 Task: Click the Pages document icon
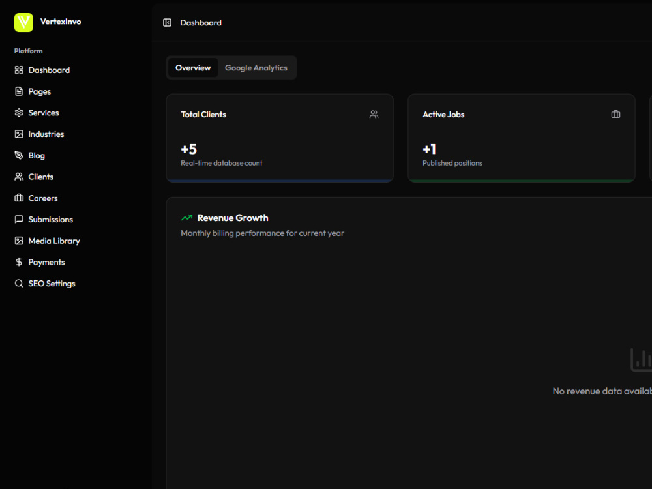(19, 91)
